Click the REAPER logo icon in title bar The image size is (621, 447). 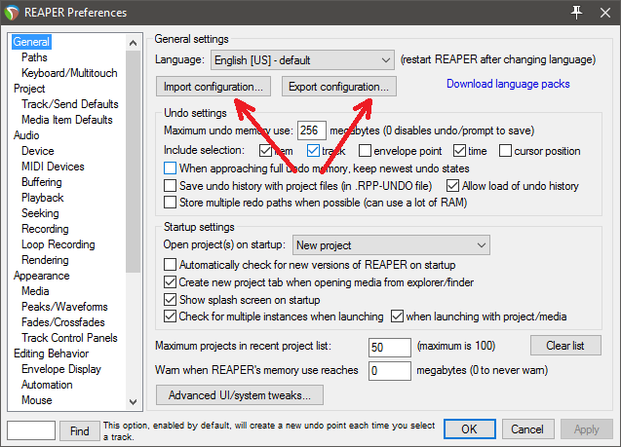point(12,13)
